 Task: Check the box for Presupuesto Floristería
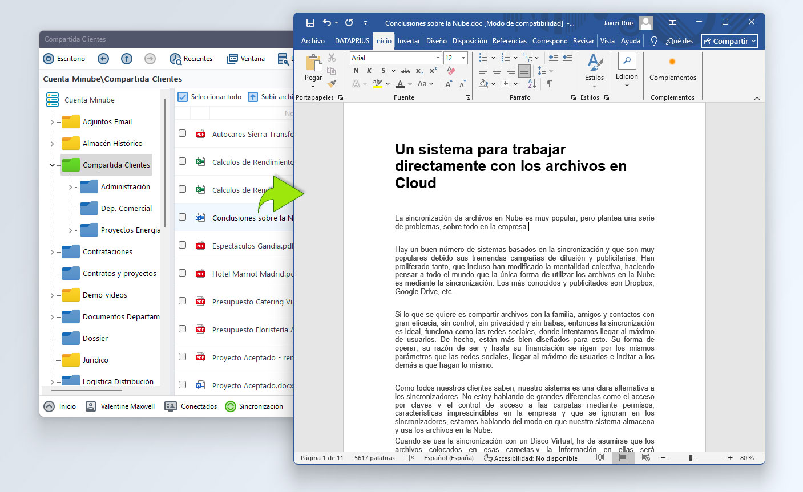click(182, 328)
